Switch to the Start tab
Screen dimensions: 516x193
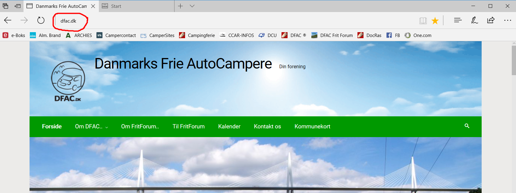point(137,6)
